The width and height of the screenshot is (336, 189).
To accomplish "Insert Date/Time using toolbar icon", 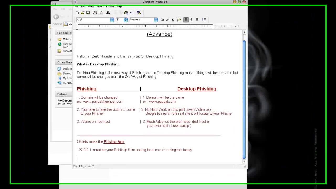I will pos(139,13).
